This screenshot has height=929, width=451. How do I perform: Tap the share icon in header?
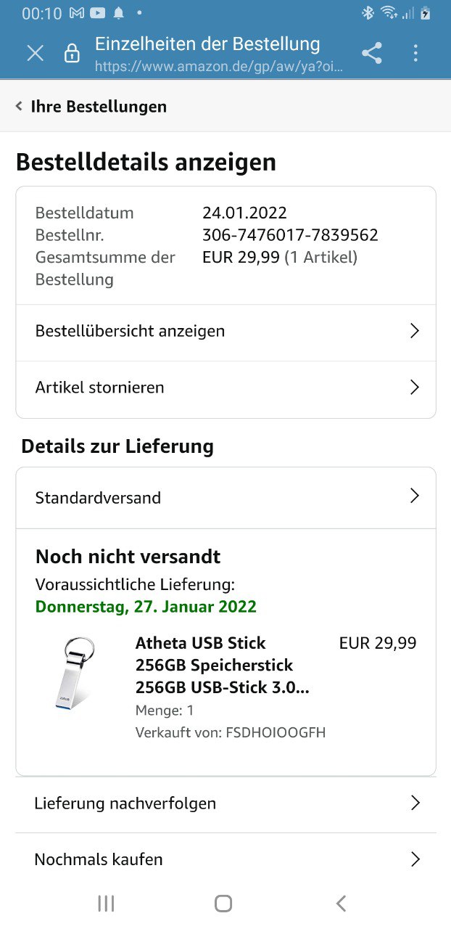coord(372,53)
